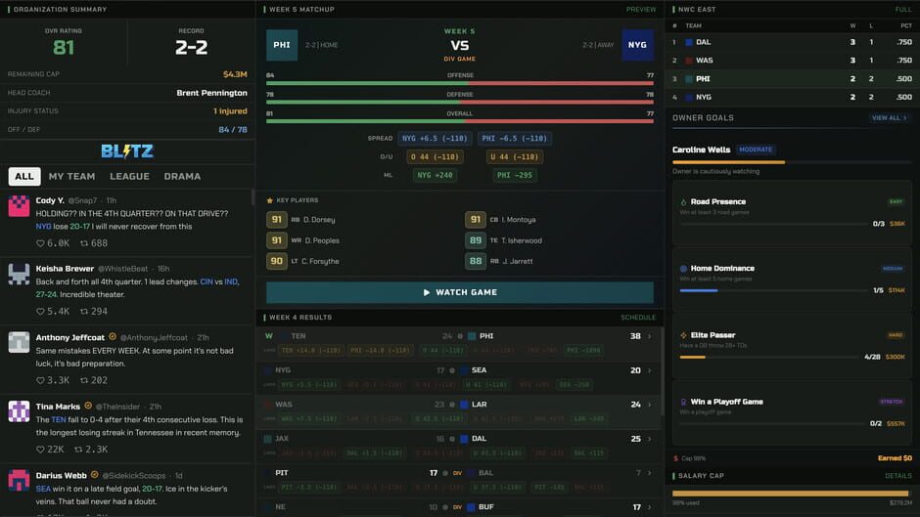Image resolution: width=920 pixels, height=517 pixels.
Task: Expand the NE vs BUF result chevron
Action: pyautogui.click(x=650, y=507)
